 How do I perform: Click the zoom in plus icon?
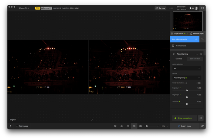[x=158, y=126]
